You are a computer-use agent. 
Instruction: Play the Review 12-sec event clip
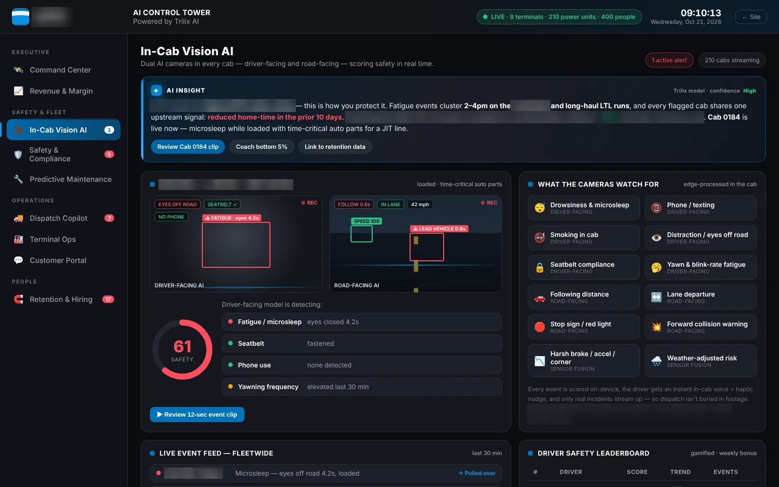[197, 414]
